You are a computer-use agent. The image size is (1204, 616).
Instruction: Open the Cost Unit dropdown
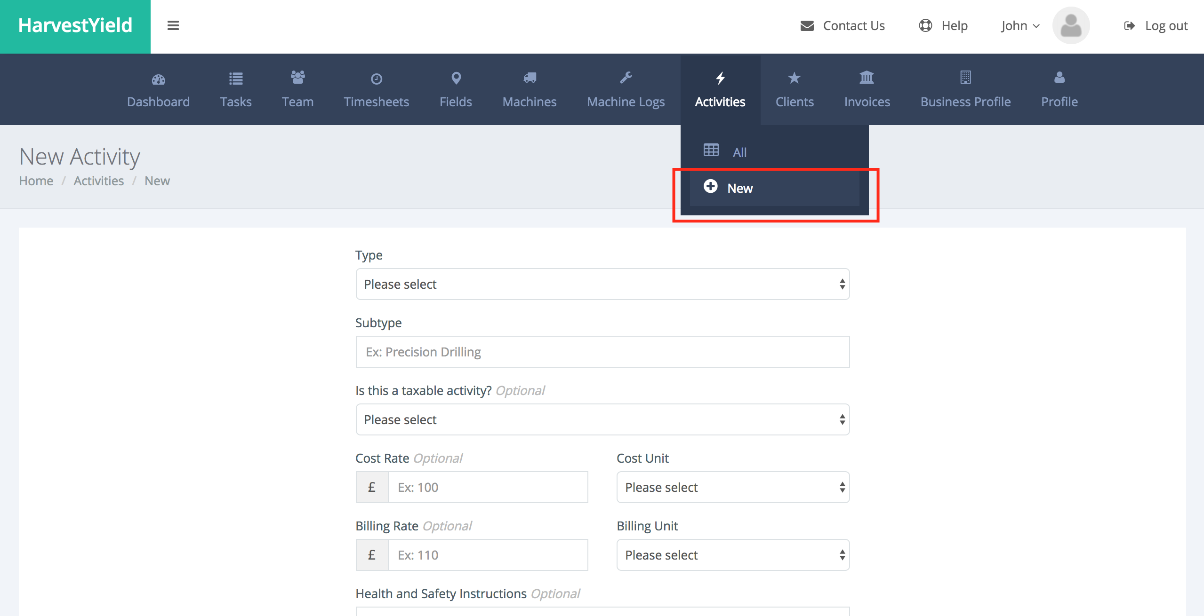click(732, 486)
